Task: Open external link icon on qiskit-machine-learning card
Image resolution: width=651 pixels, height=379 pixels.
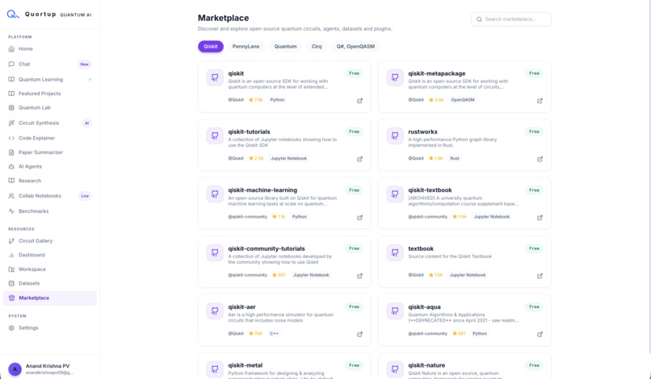Action: 359,218
